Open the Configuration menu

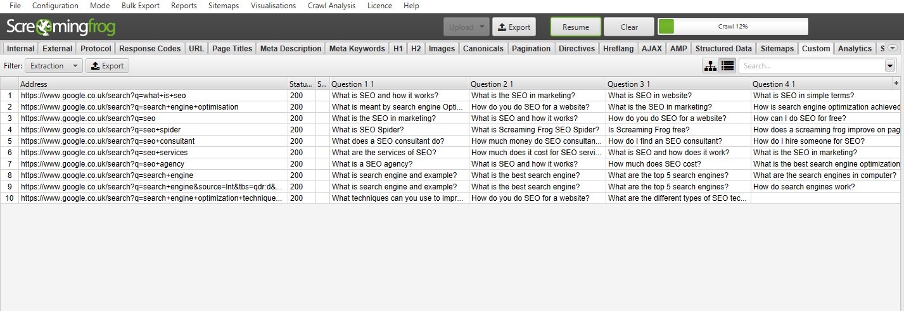click(x=55, y=6)
